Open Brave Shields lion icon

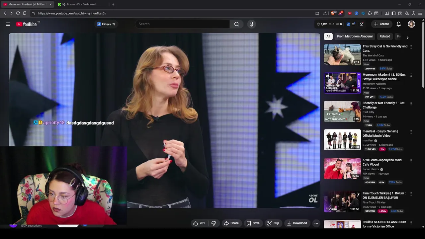pos(333,13)
